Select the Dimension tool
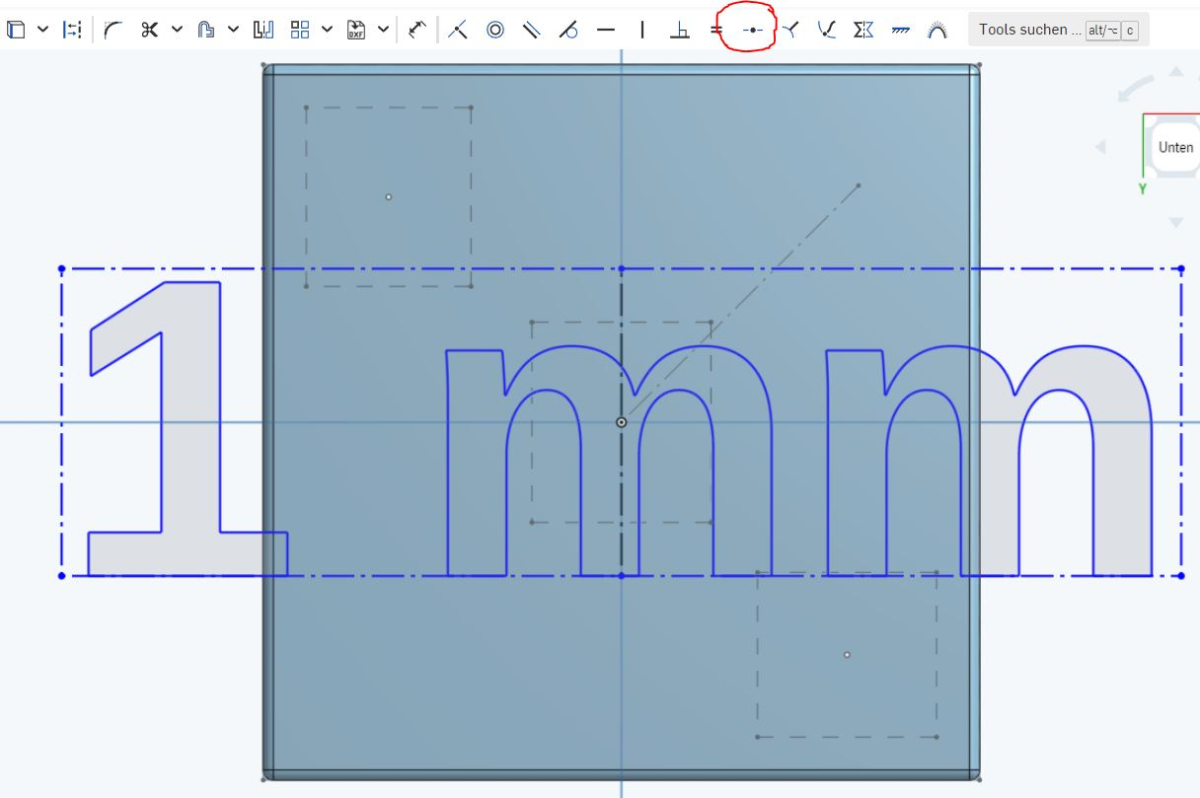The image size is (1200, 798). tap(417, 30)
